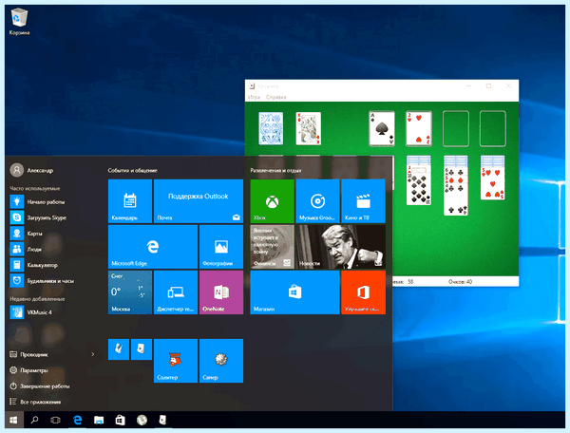Image resolution: width=570 pixels, height=433 pixels.
Task: Open the Календарь tile
Action: 130,201
